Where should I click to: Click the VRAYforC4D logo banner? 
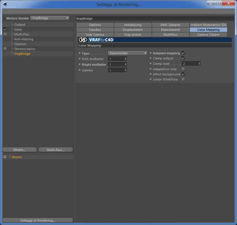155,40
